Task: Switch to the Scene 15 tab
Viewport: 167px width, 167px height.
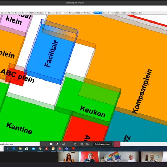Action: pos(67,13)
